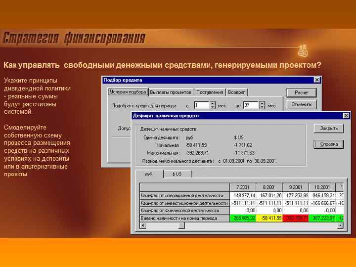
Task: Click cell 946 159,34
Action: [322, 195]
